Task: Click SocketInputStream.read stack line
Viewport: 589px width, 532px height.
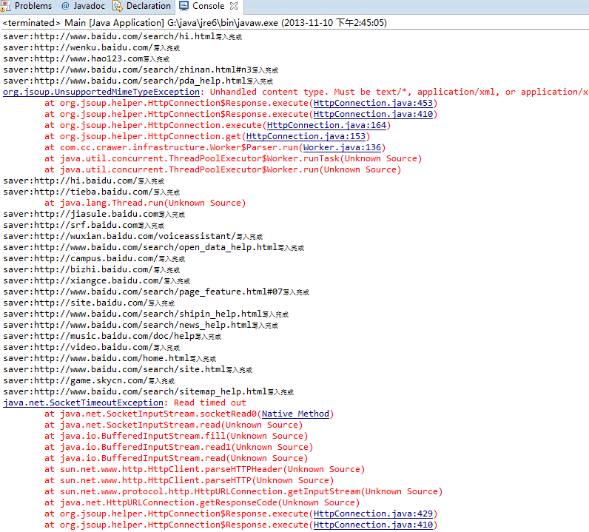Action: click(174, 425)
